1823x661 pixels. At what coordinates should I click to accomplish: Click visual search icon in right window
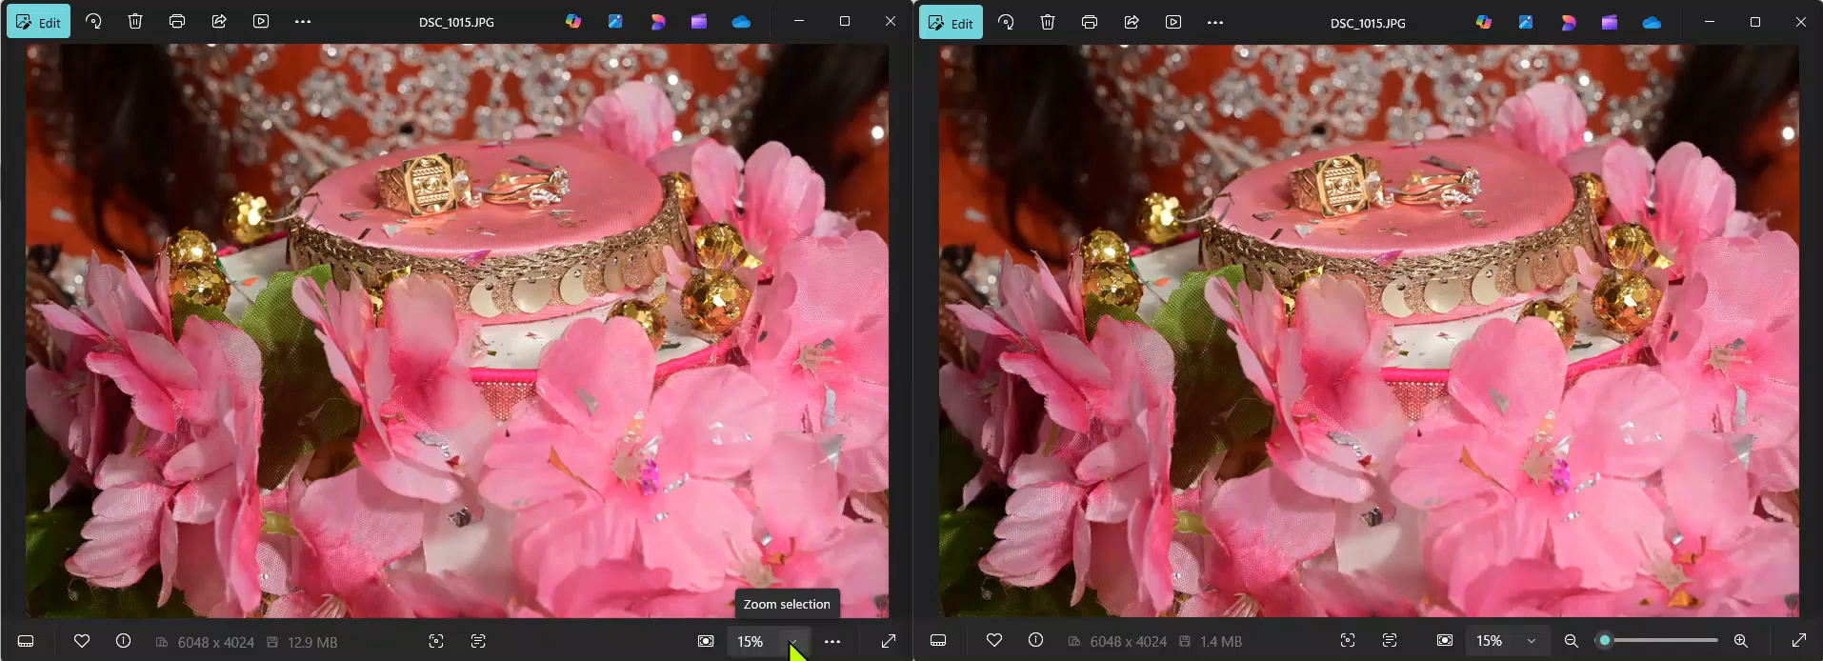pyautogui.click(x=1348, y=640)
